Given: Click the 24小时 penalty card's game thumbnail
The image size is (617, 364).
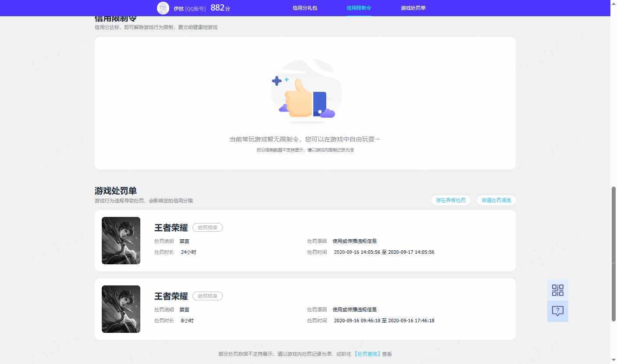Looking at the screenshot, I should click(121, 241).
